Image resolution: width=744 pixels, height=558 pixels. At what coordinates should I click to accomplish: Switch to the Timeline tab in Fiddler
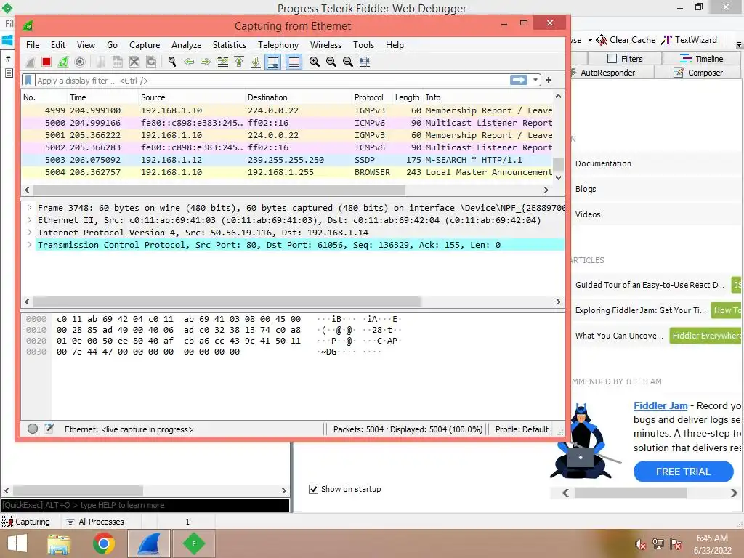pyautogui.click(x=701, y=59)
